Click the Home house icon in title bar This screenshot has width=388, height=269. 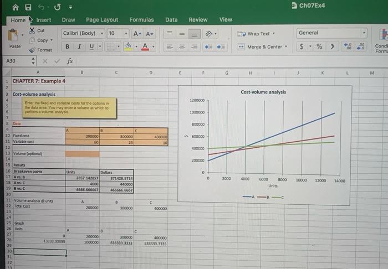[16, 7]
